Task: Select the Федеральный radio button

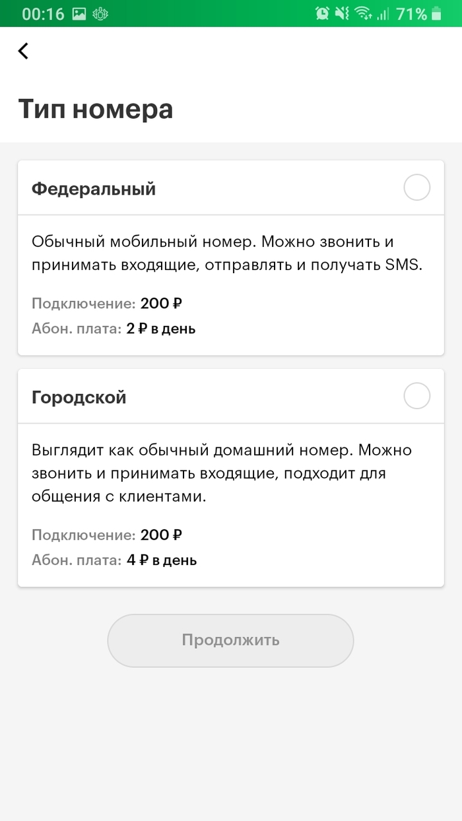Action: coord(416,188)
